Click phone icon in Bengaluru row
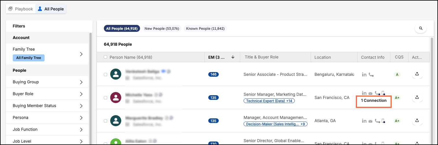 pyautogui.click(x=371, y=75)
